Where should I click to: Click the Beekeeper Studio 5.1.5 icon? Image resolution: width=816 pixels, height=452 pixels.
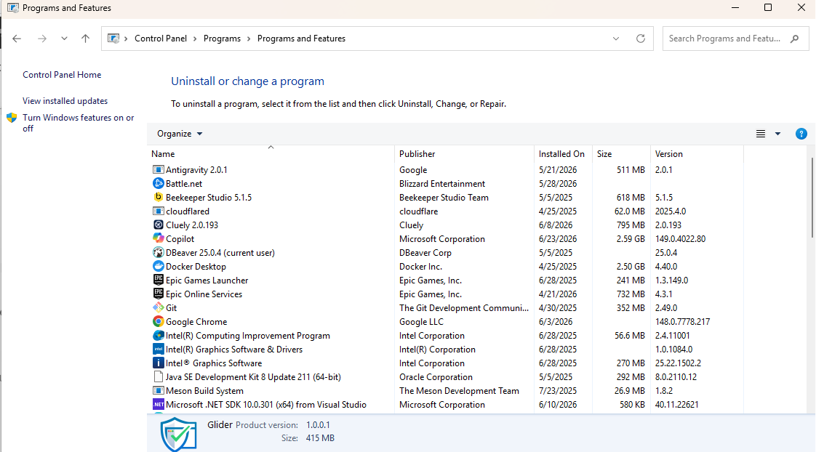(x=159, y=197)
